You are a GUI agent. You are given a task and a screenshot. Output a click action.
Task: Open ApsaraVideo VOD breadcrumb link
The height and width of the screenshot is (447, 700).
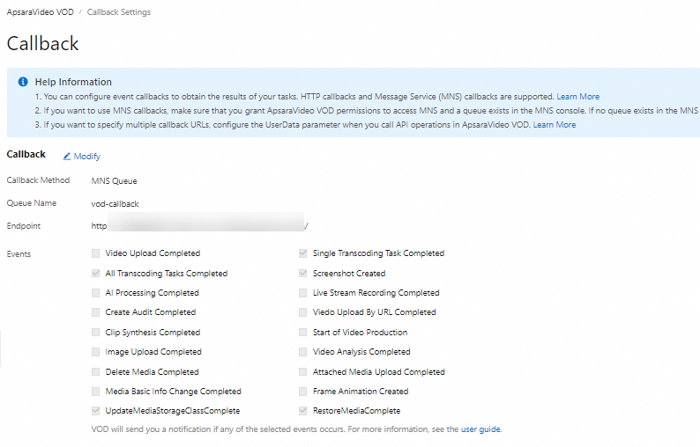[41, 12]
